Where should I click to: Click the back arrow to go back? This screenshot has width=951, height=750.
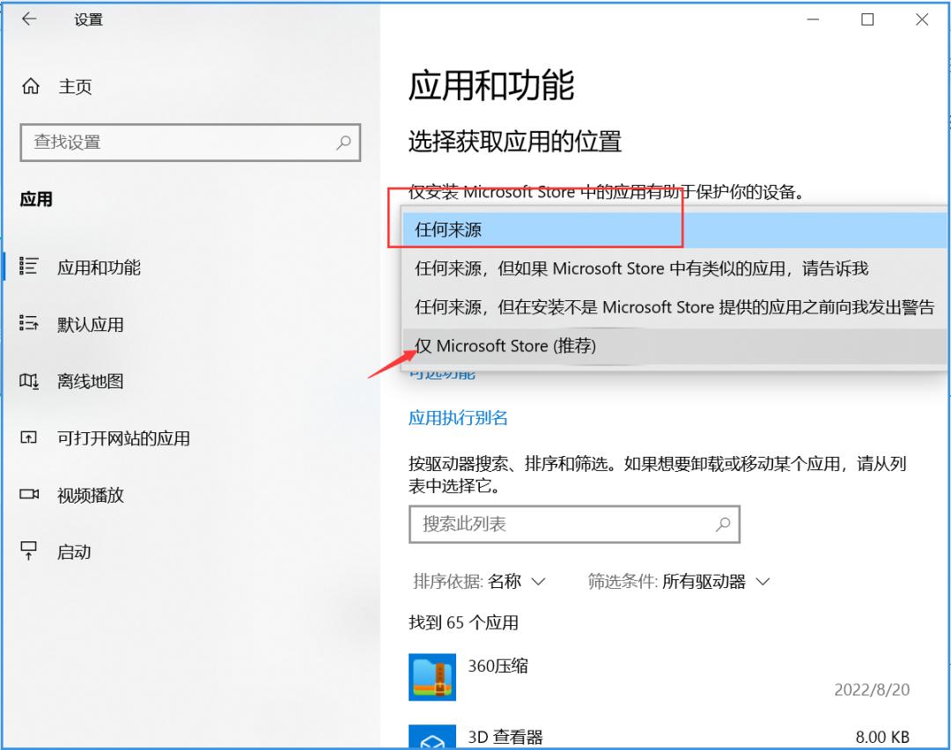pos(28,18)
